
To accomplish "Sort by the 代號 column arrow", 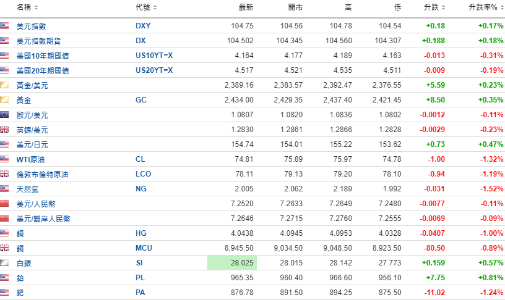I will tap(155, 8).
